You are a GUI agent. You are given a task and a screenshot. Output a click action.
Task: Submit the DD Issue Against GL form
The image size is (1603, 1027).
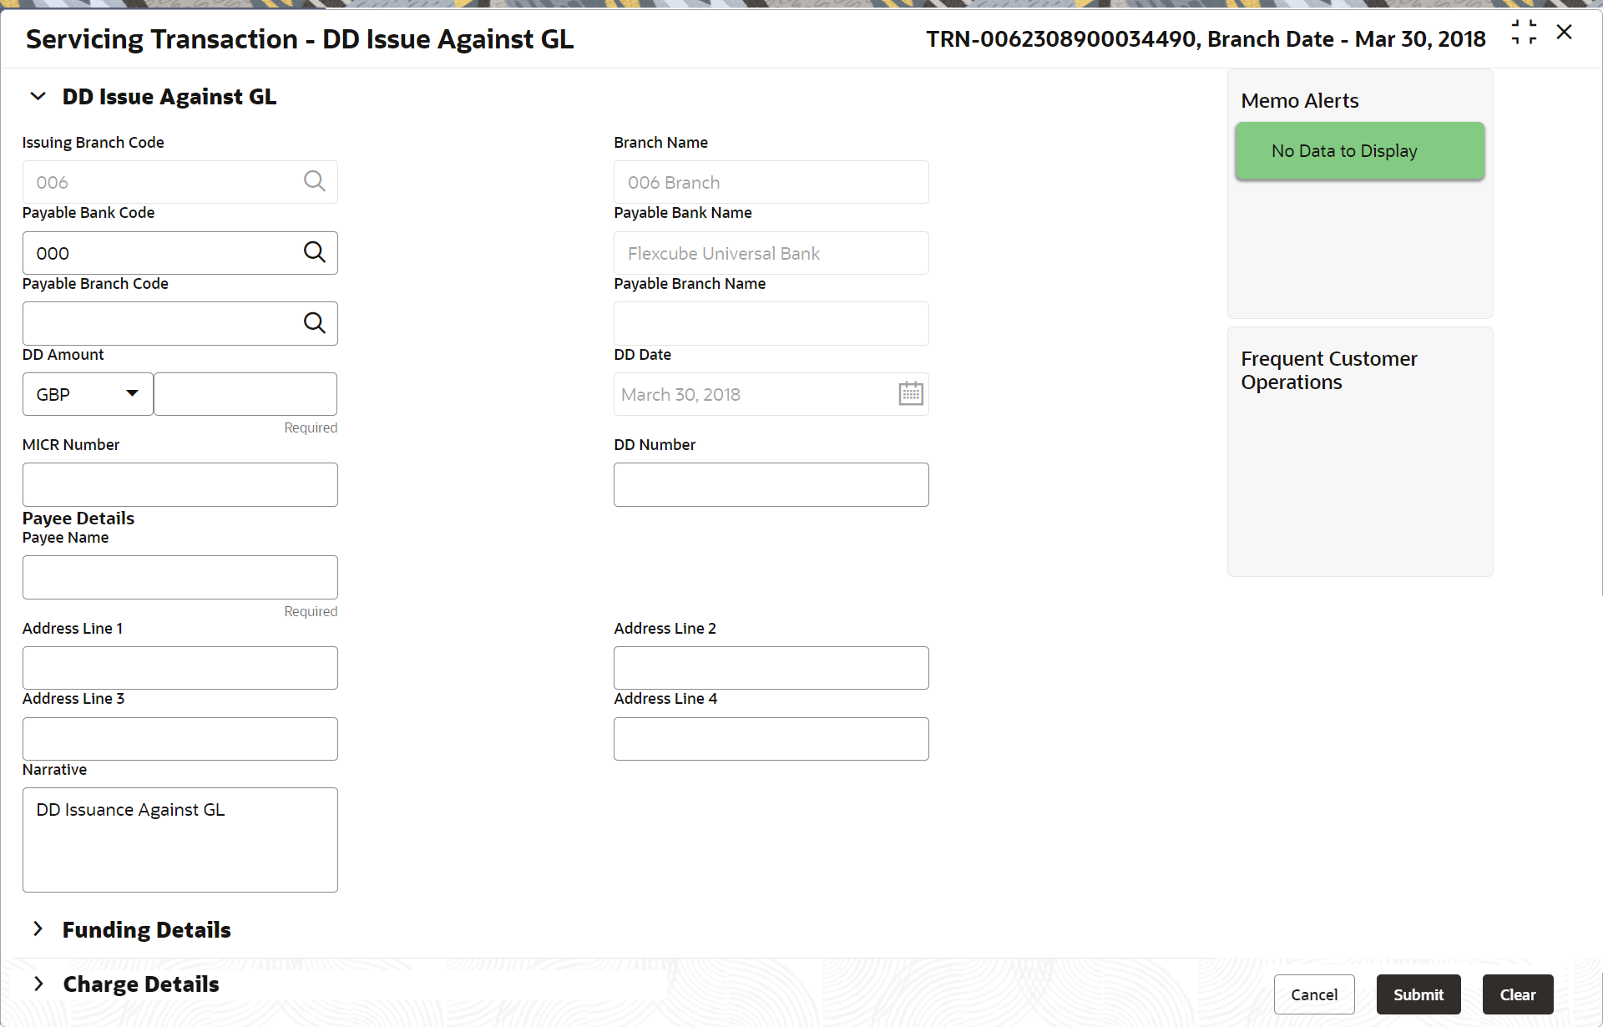click(x=1417, y=994)
